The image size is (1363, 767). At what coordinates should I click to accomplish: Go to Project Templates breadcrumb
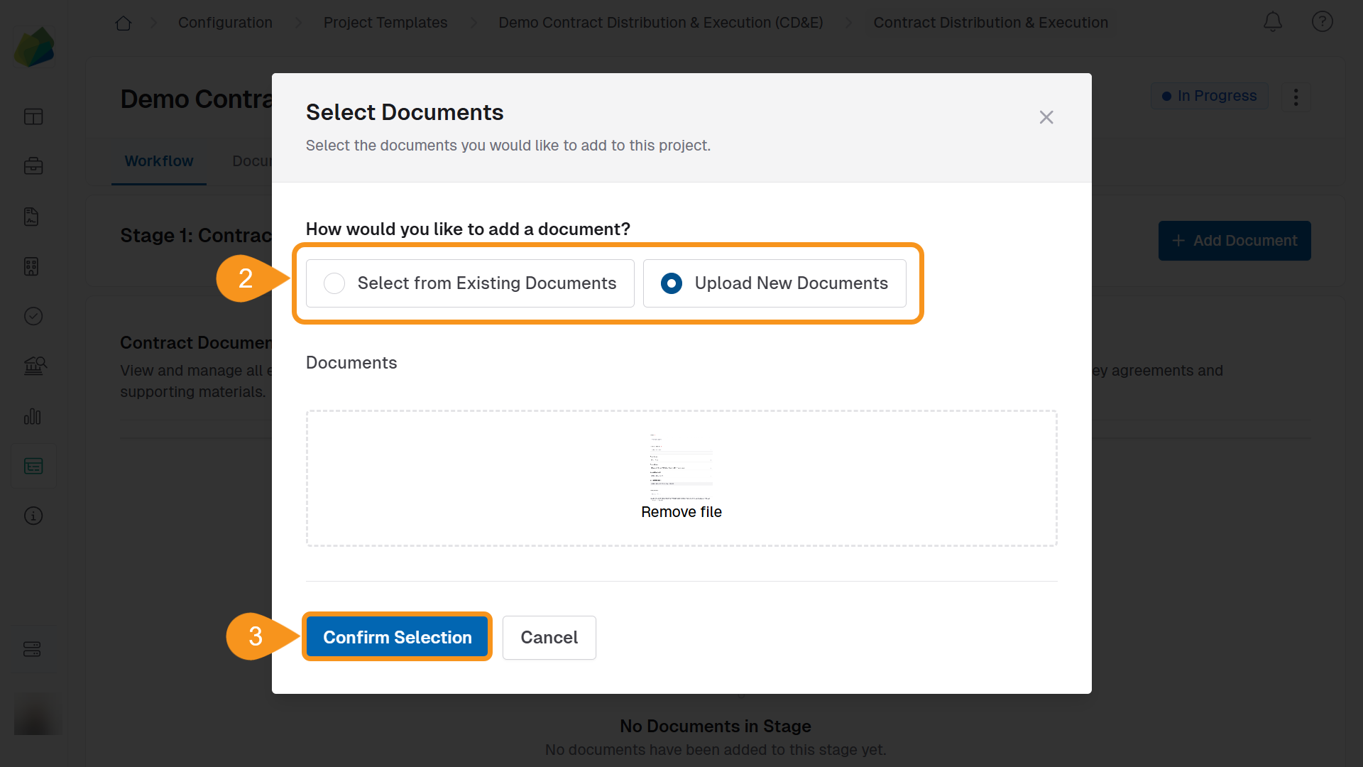(385, 23)
